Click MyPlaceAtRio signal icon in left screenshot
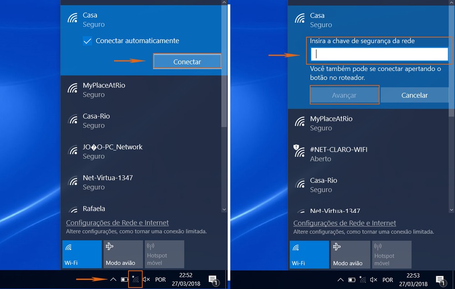Screen dimensions: 455x289 pyautogui.click(x=72, y=88)
